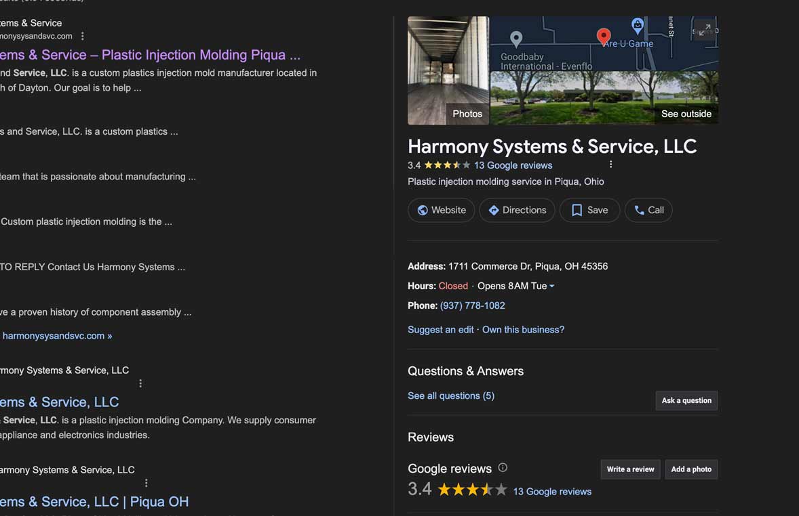Open See all questions (5)
Screen dimensions: 799x516
[451, 396]
